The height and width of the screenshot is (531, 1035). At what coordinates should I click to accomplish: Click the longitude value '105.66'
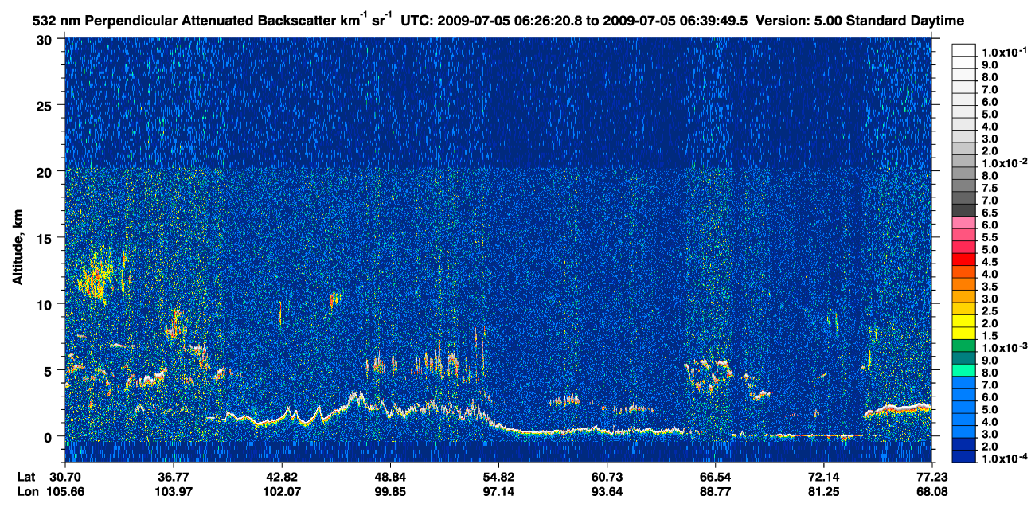click(65, 491)
